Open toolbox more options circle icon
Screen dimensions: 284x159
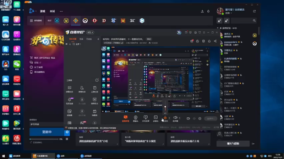(97, 80)
